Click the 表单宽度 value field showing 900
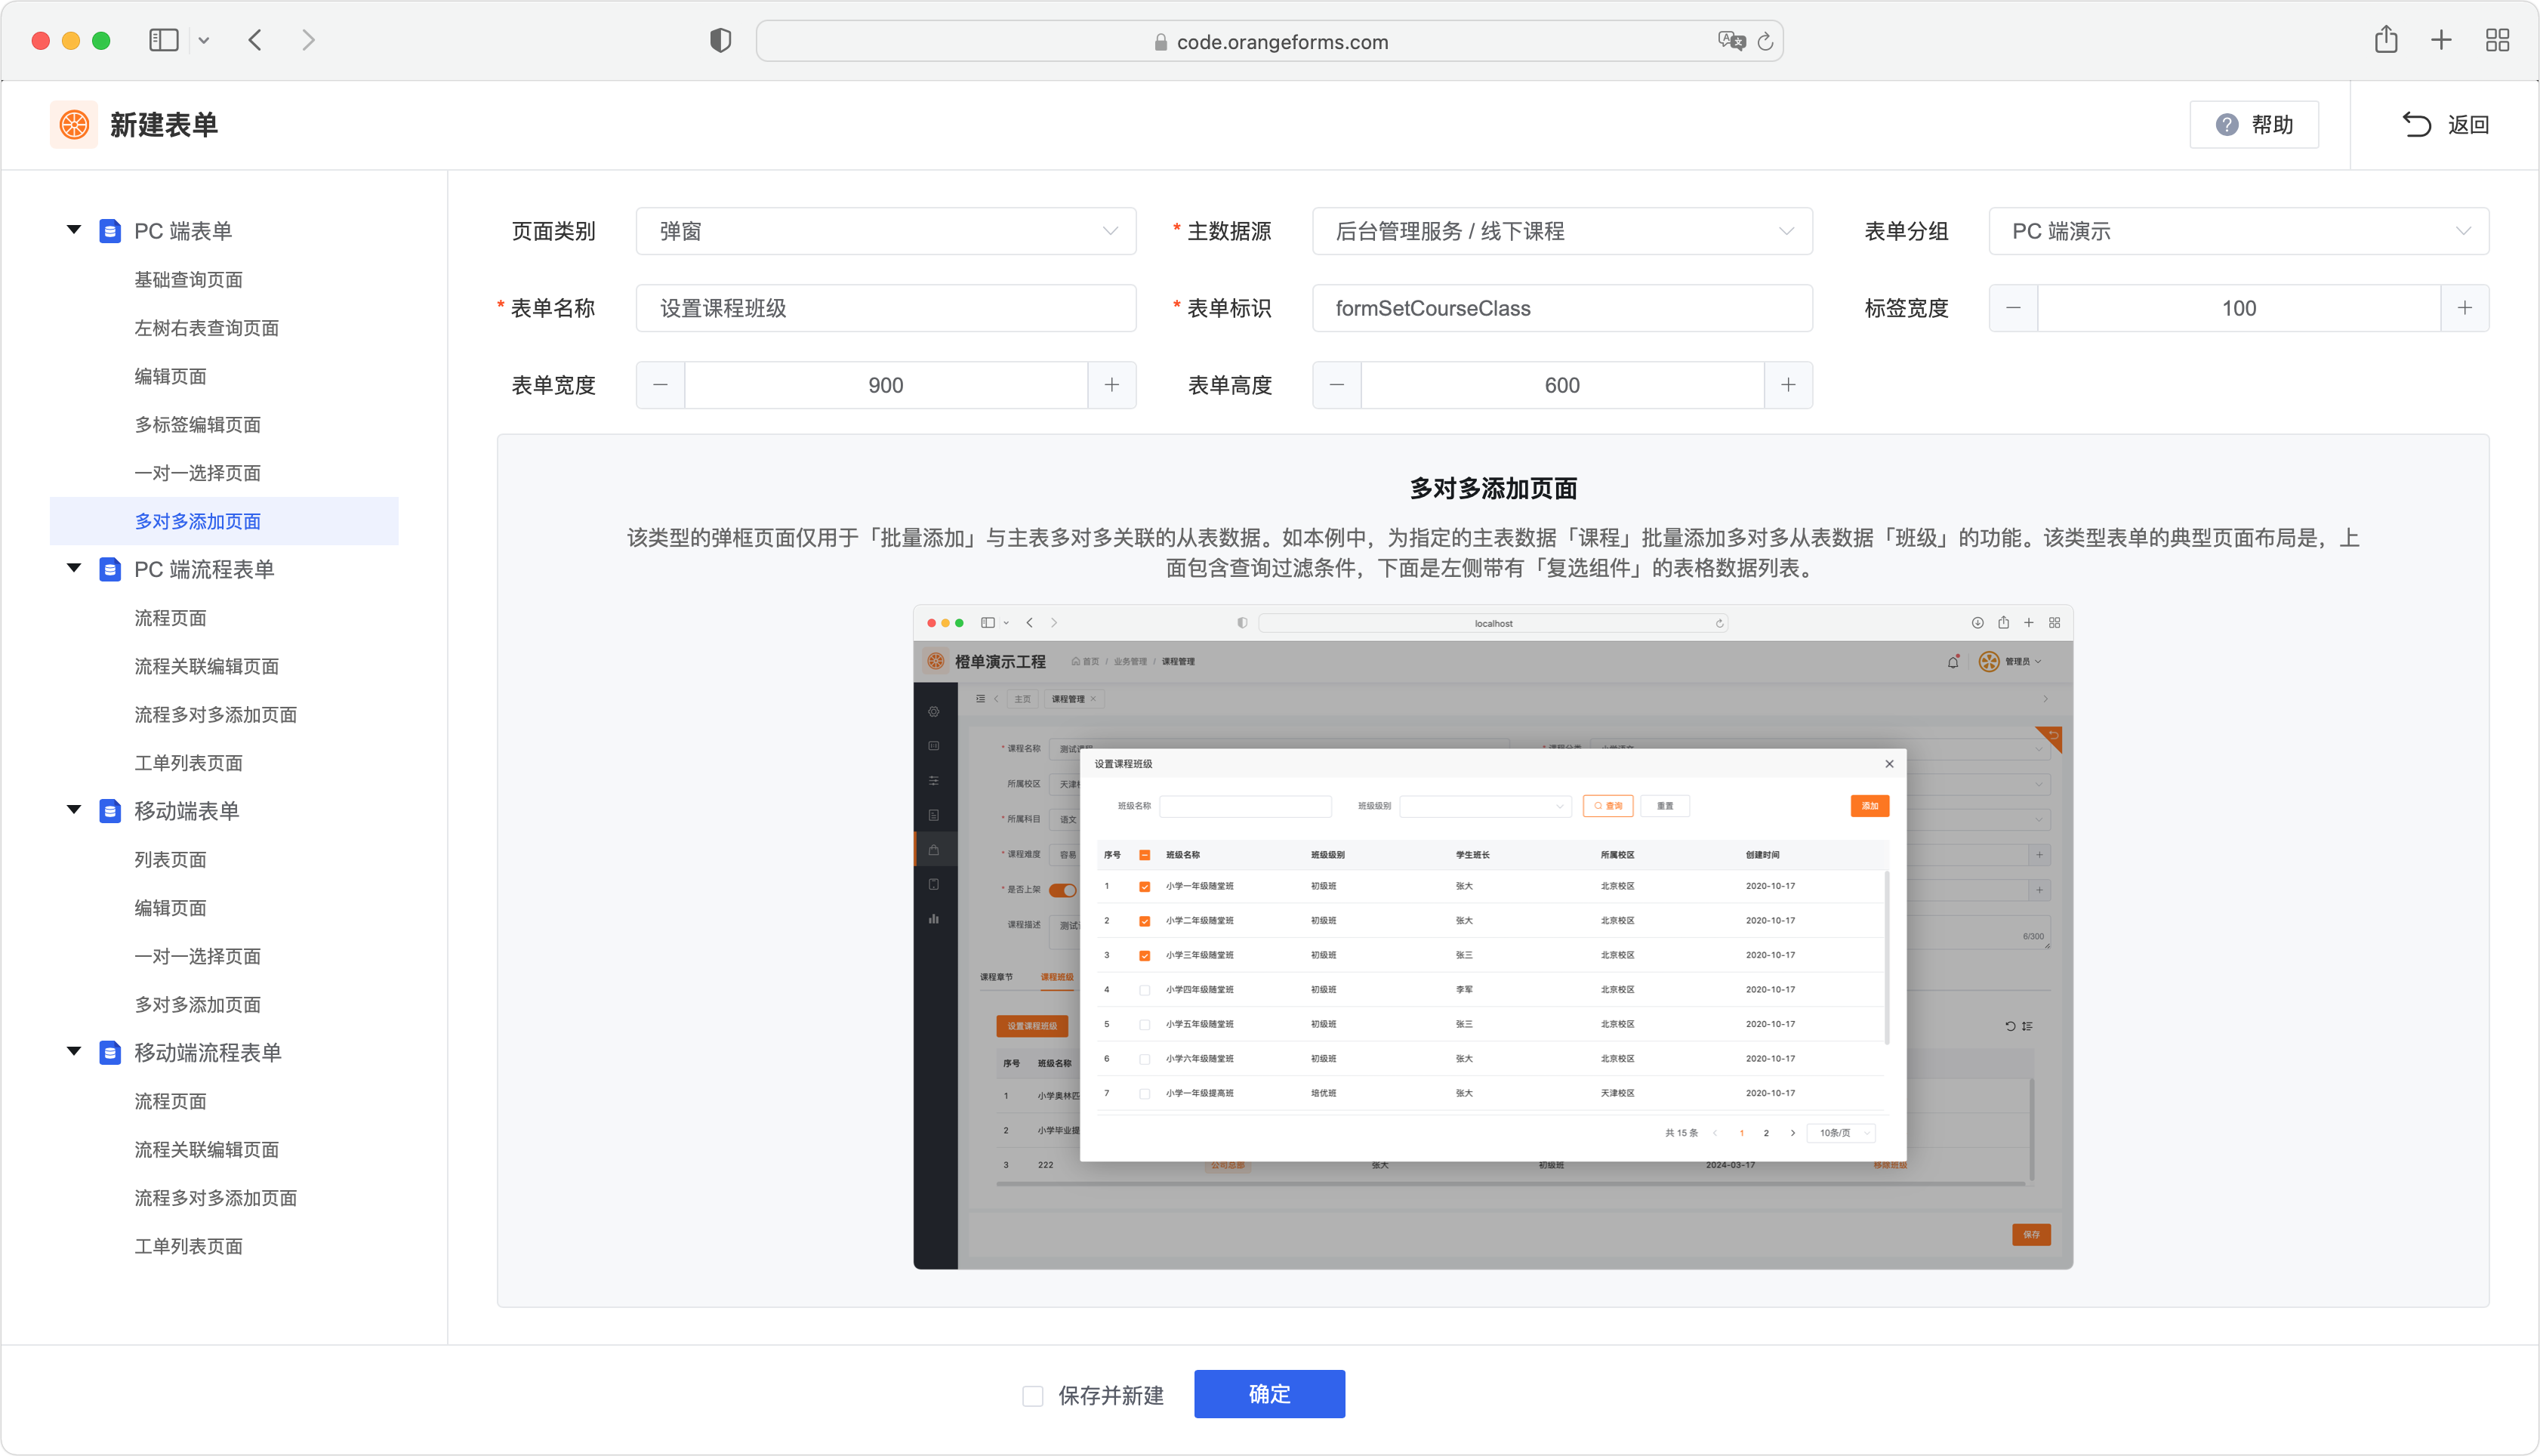Viewport: 2540px width, 1456px height. tap(886, 385)
